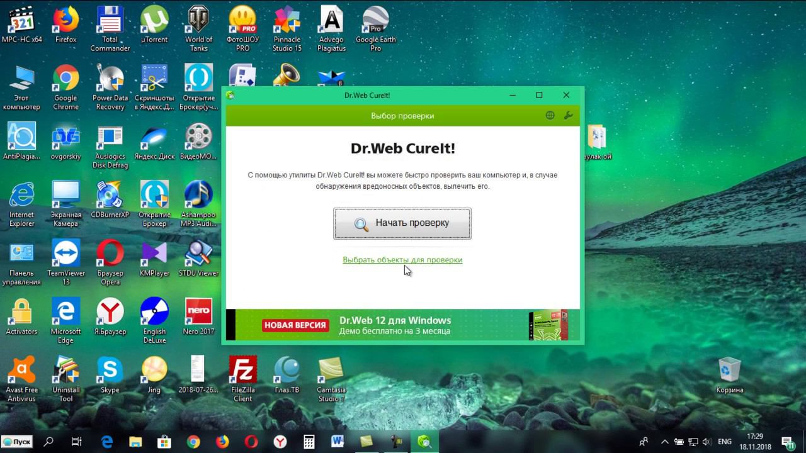The width and height of the screenshot is (806, 453).
Task: Open Calculator from the taskbar
Action: pos(309,442)
